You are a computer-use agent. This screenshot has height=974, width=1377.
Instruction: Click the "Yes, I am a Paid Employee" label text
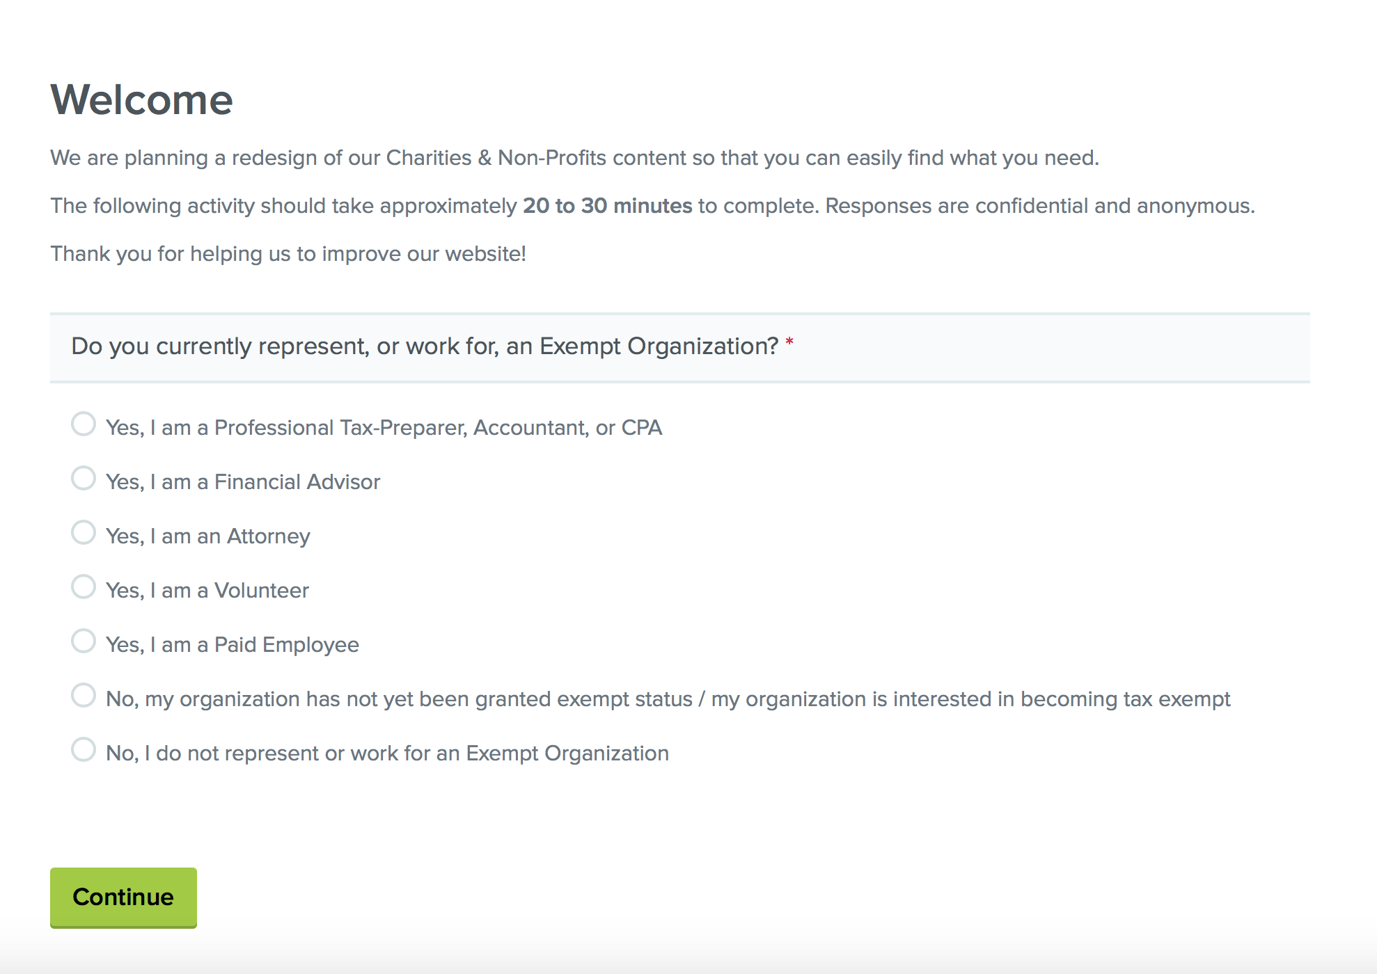coord(232,645)
